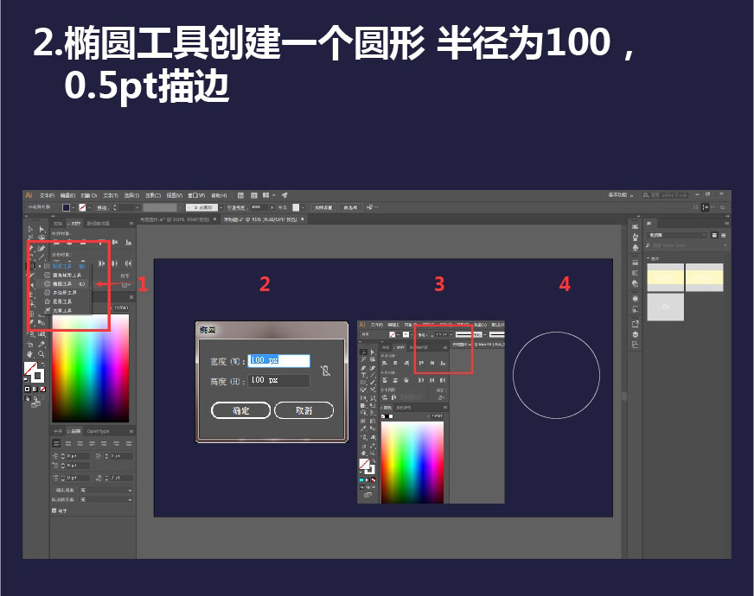Choose the Zoom magnifier tool
The image size is (754, 596).
[42, 354]
